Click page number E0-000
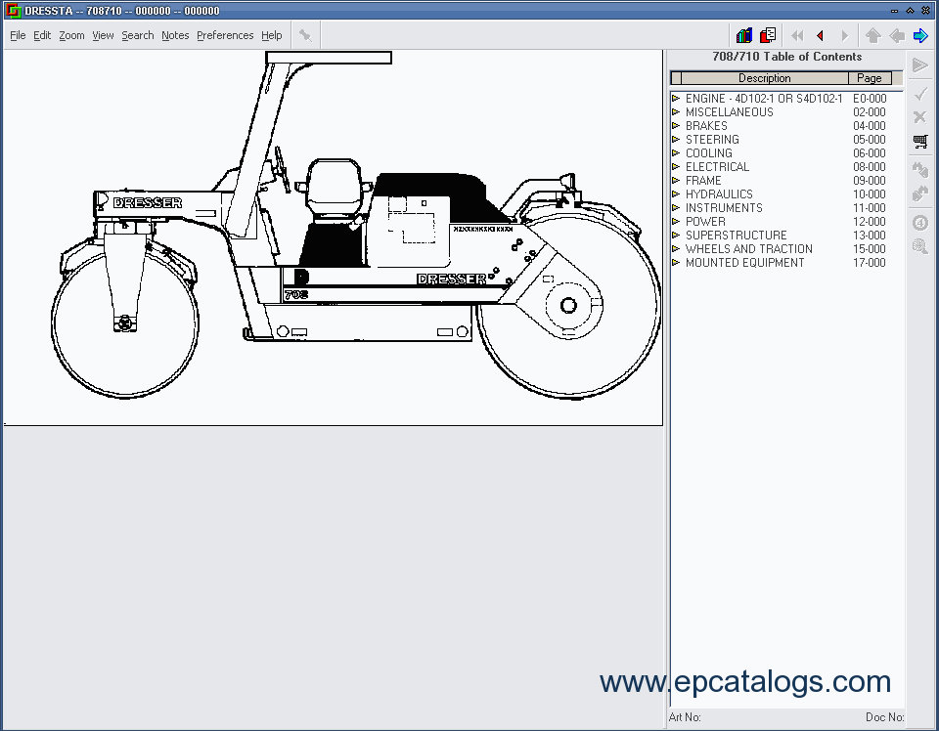The width and height of the screenshot is (939, 731). tap(870, 98)
